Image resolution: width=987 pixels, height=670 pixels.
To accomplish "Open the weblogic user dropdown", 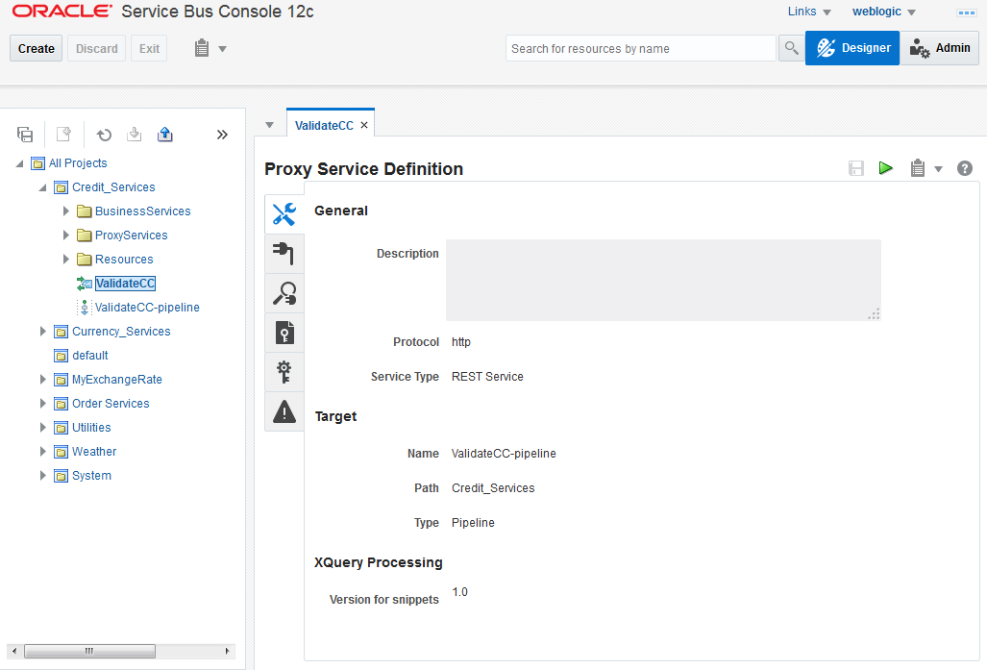I will 884,12.
